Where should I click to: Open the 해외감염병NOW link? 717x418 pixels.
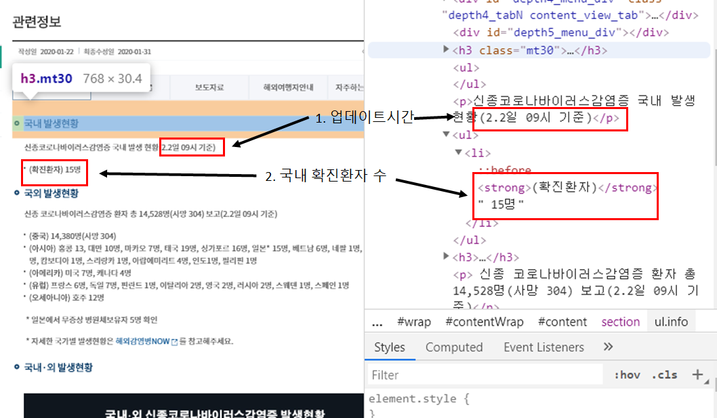pyautogui.click(x=143, y=341)
